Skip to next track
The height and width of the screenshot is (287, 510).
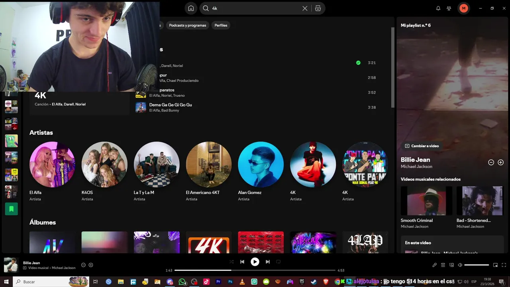tap(268, 262)
